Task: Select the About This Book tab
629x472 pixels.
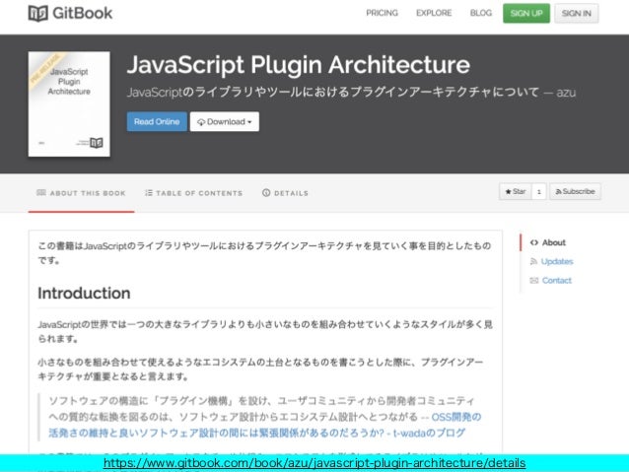Action: click(81, 193)
